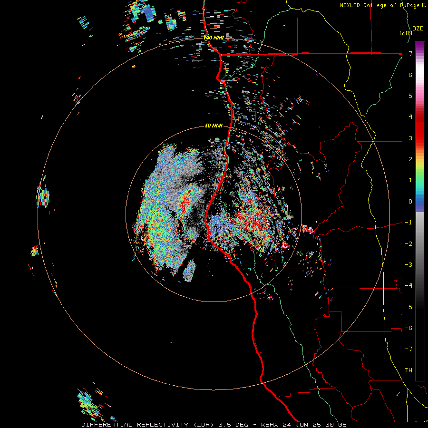
Task: Click the 3 value on the color scale
Action: (410, 138)
